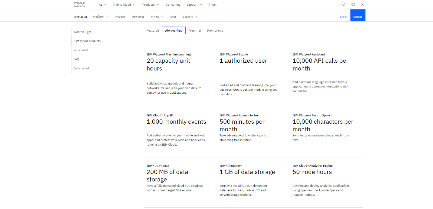Click the 'Develop and deploy analytics' description
This screenshot has width=433, height=209.
click(x=321, y=190)
